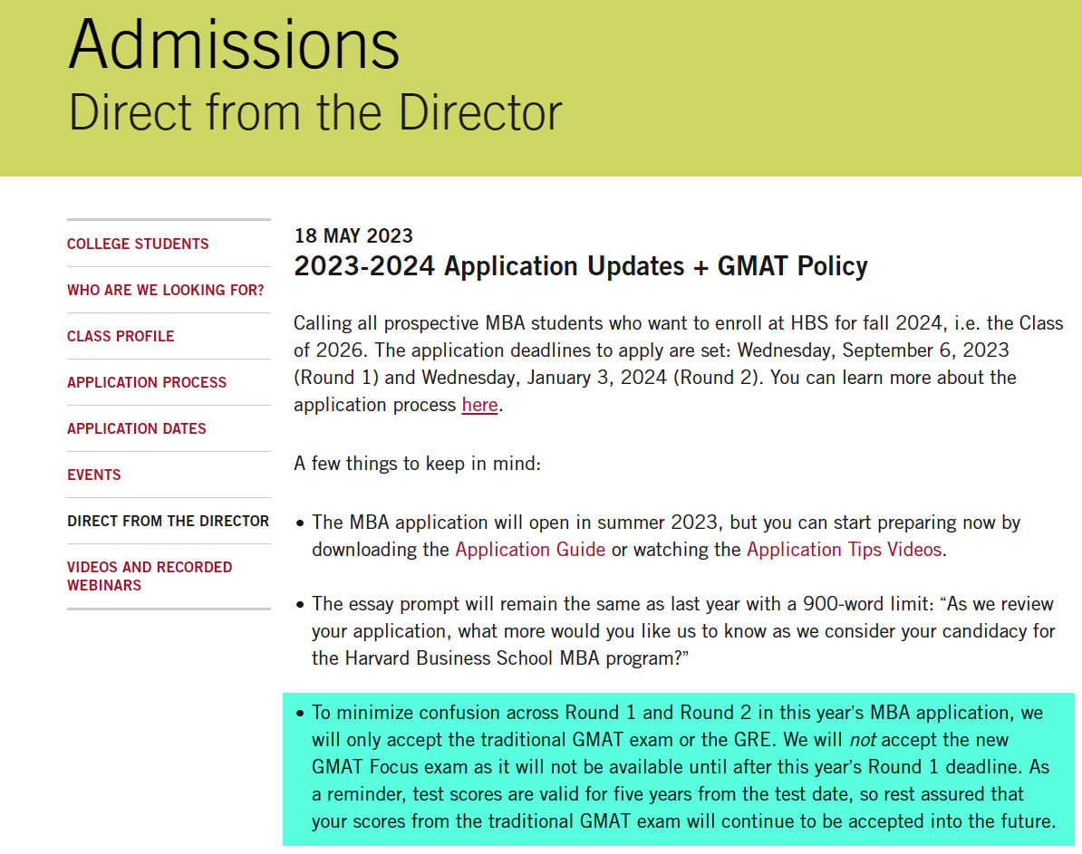View the Application Dates page
Screen dimensions: 1082x854
click(137, 428)
